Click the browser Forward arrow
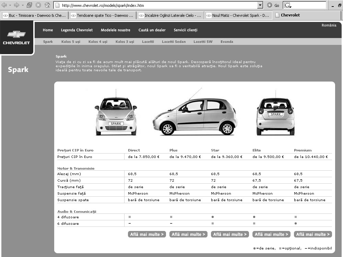 coord(16,5)
